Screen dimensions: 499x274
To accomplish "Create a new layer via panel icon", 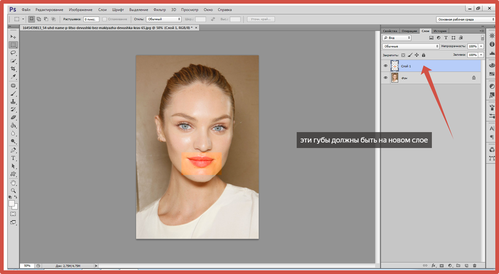I will (x=466, y=265).
